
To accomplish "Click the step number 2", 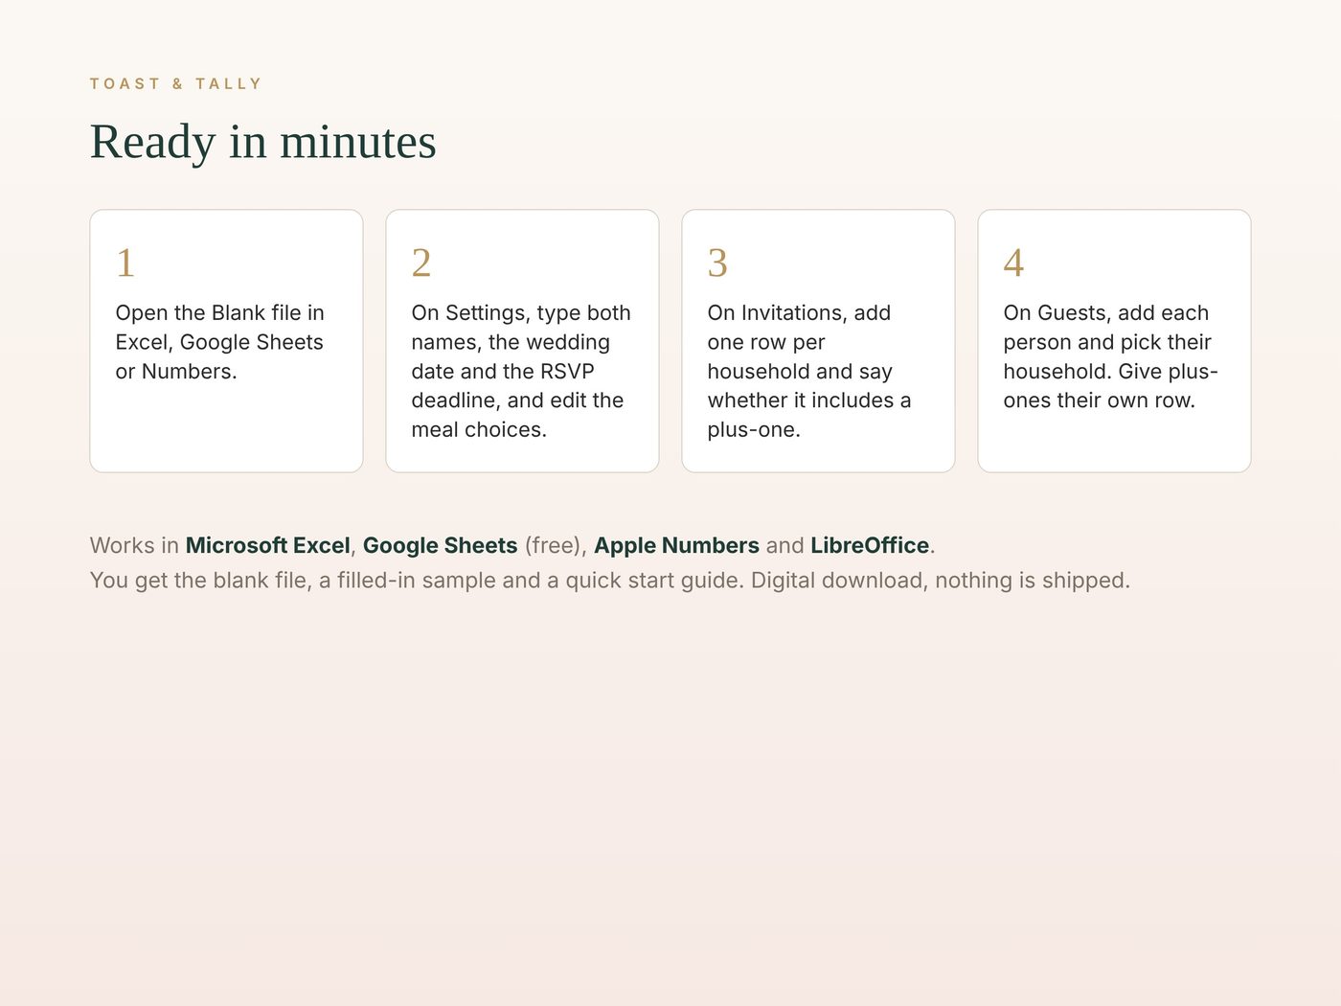I will click(x=421, y=263).
